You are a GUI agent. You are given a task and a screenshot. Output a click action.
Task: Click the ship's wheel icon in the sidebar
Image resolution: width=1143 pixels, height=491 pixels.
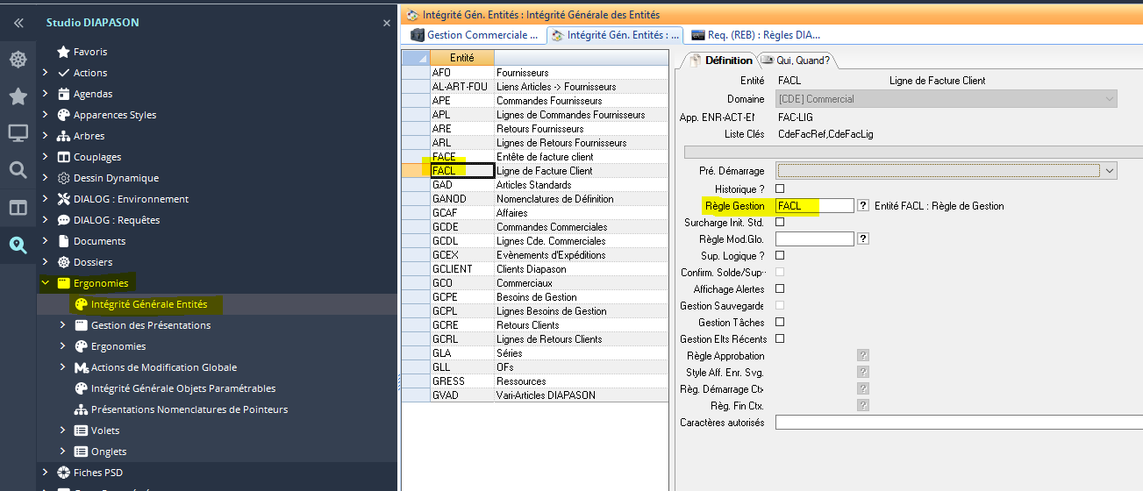(x=18, y=60)
